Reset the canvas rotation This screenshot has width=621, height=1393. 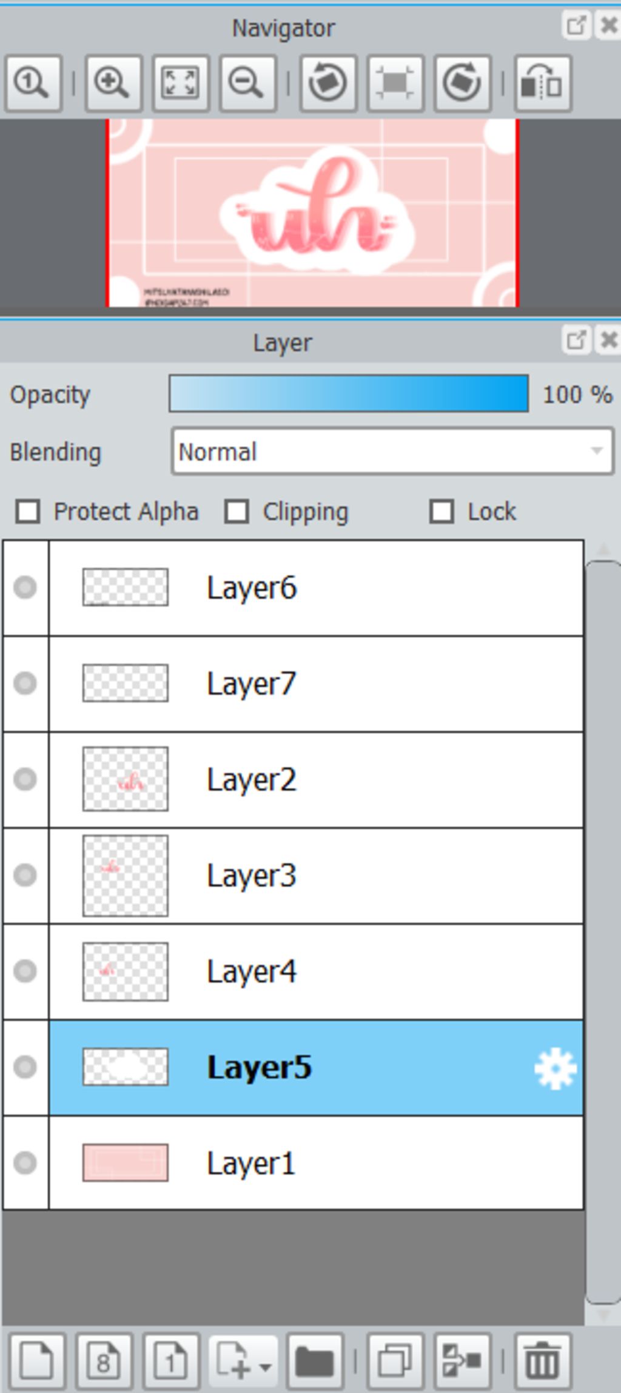pyautogui.click(x=395, y=83)
